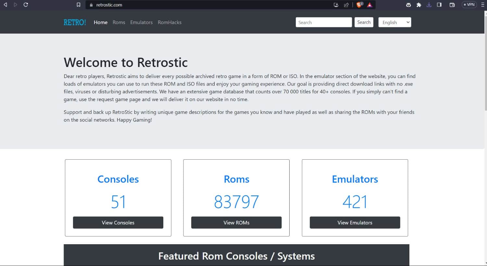This screenshot has height=266, width=487.
Task: Click the padlock site security icon
Action: coord(91,5)
